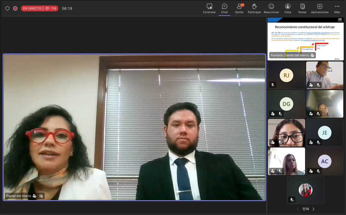Click the shield privacy icon
Viewport: 346px width, 215px height.
point(7,8)
